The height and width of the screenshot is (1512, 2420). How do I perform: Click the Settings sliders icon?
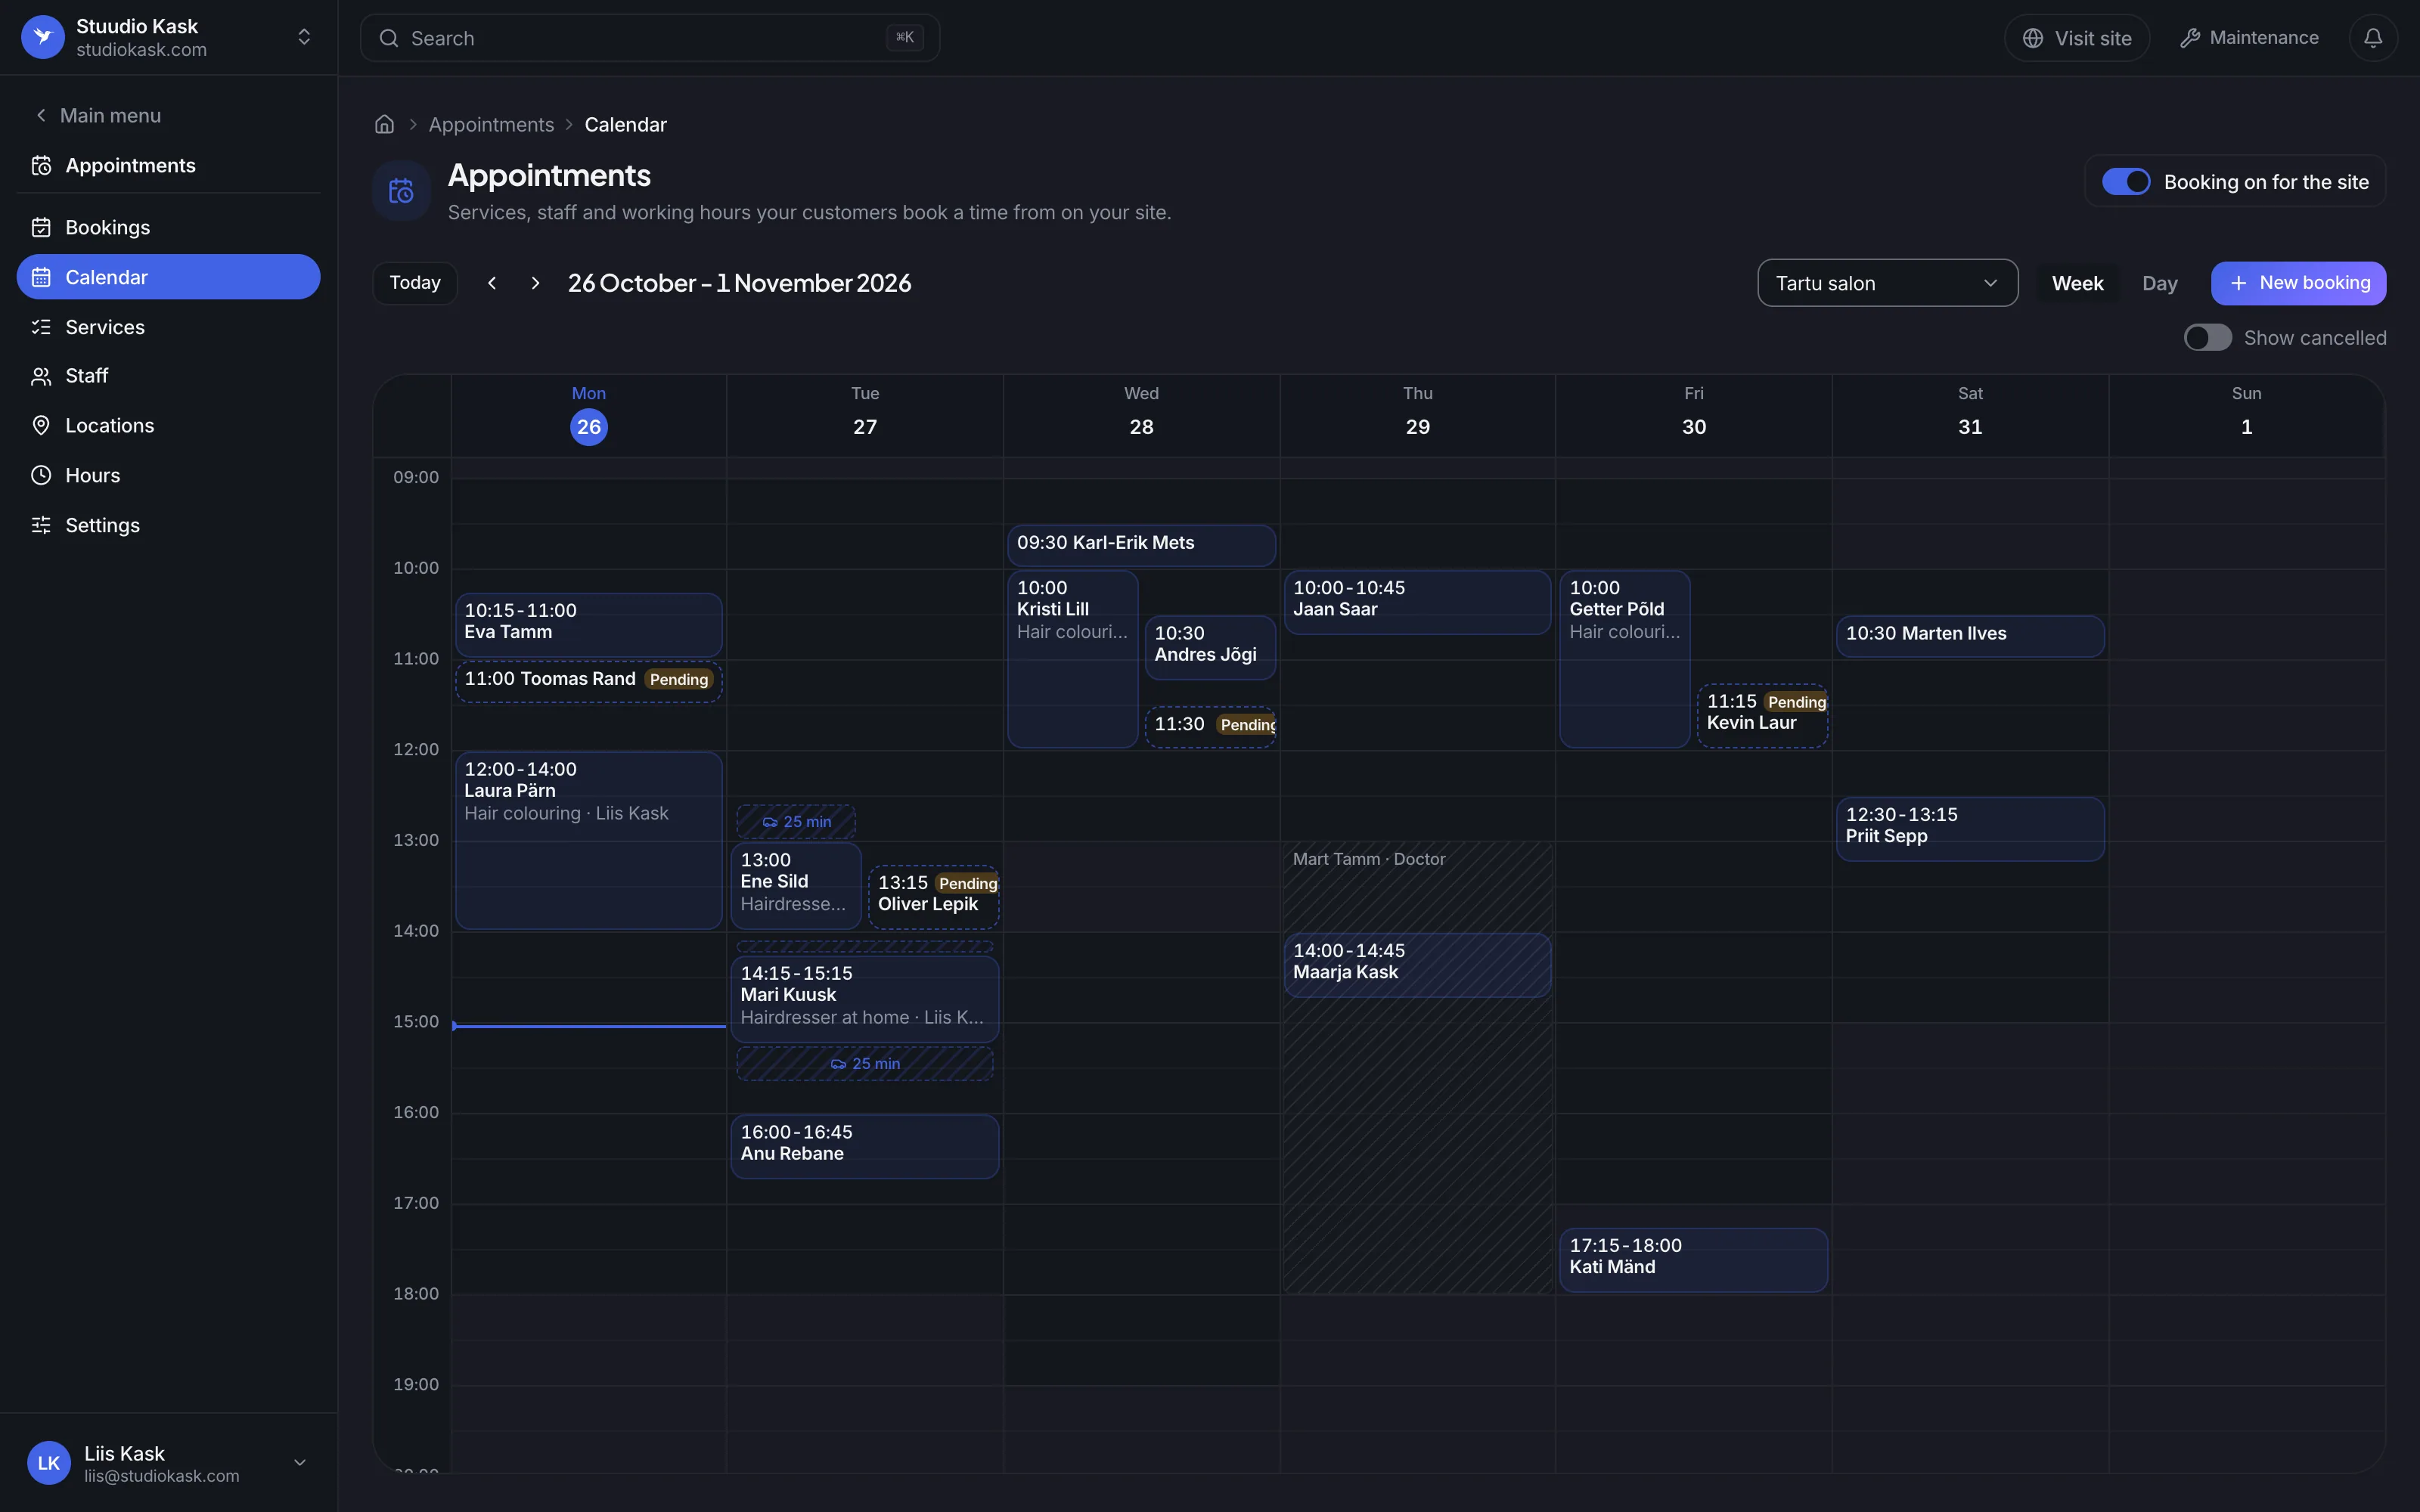click(x=41, y=525)
